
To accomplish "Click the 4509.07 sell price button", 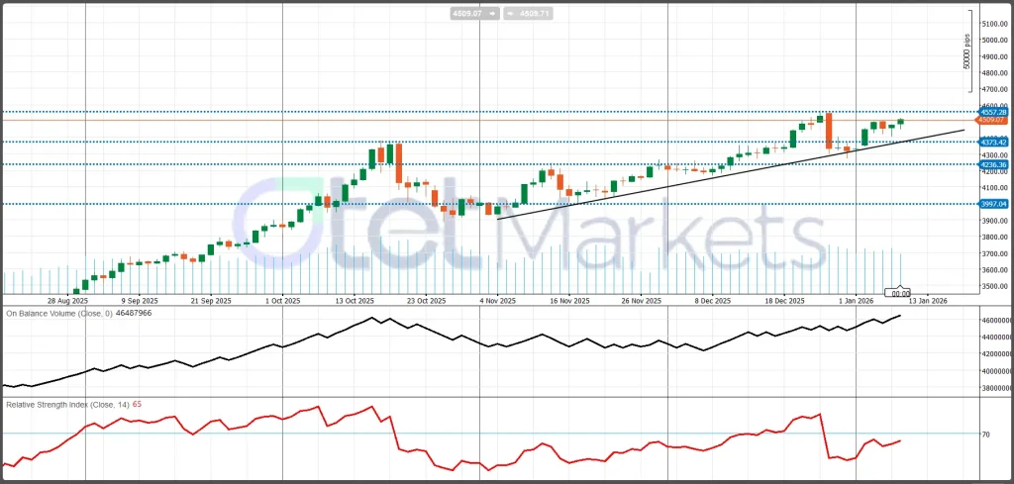I will [x=466, y=14].
